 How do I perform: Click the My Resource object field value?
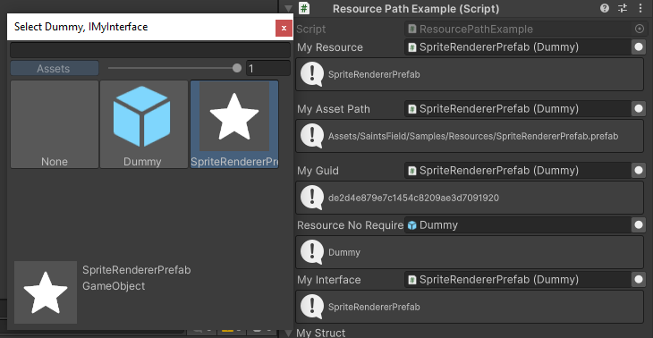click(518, 47)
